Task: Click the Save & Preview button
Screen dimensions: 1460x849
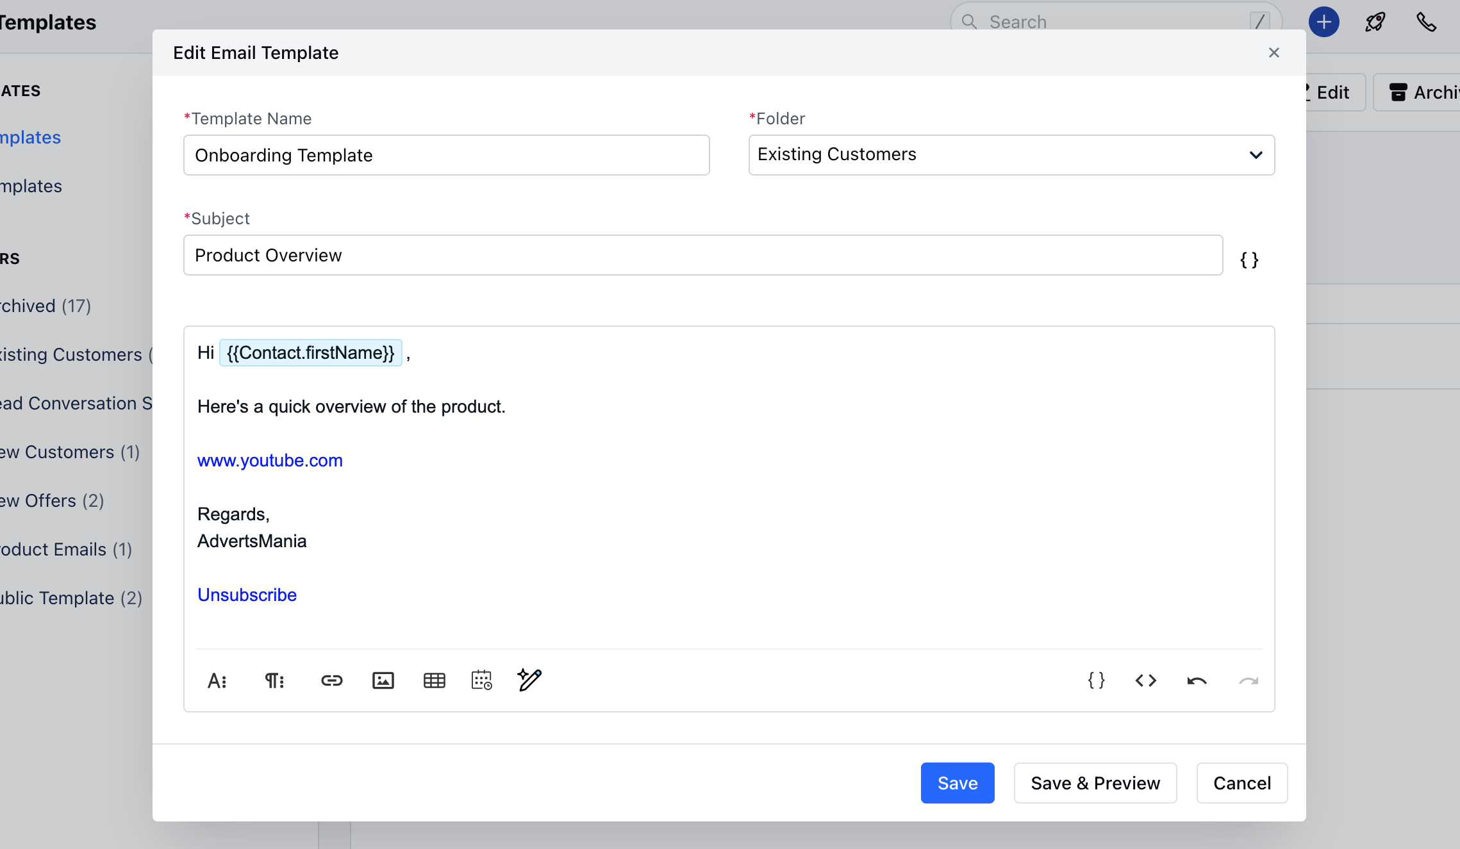Action: tap(1095, 782)
